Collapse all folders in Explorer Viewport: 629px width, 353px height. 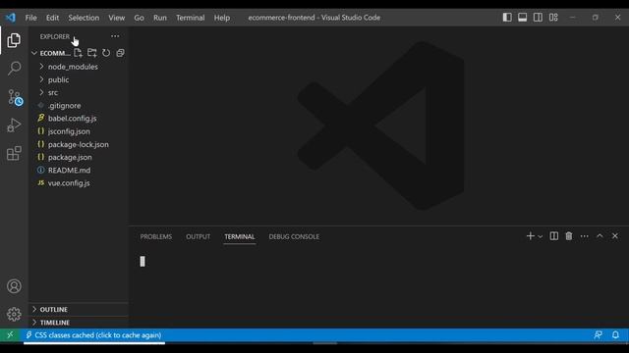120,53
